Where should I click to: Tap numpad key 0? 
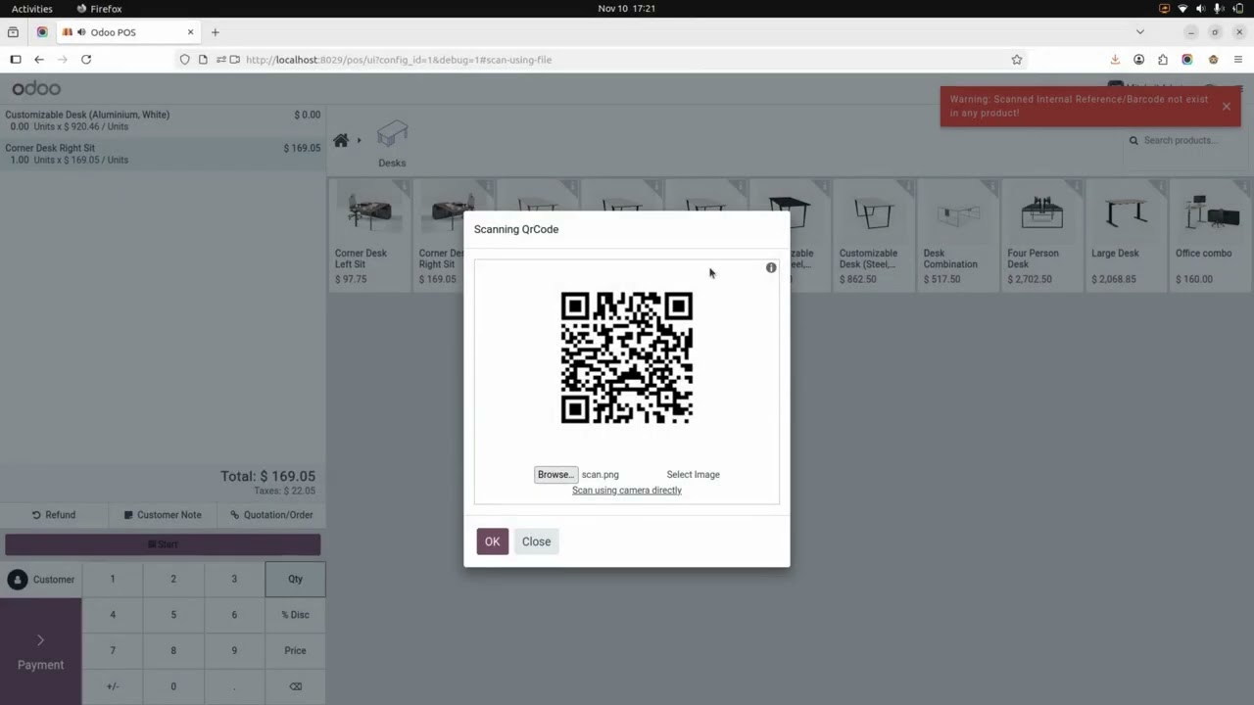(173, 686)
